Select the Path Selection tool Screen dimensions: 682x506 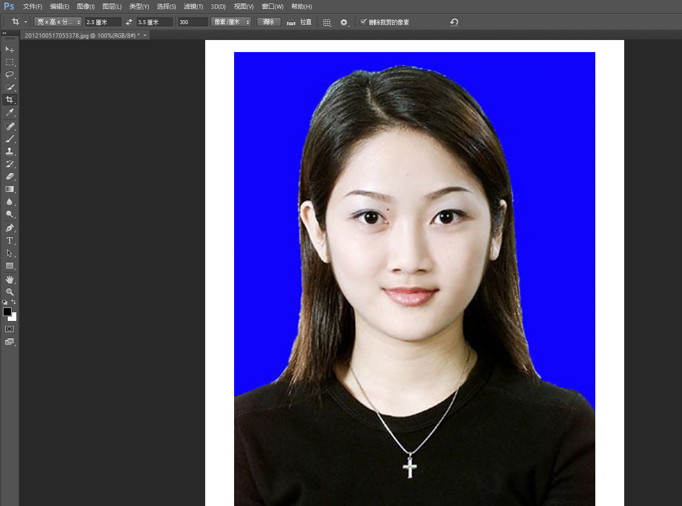click(x=10, y=253)
